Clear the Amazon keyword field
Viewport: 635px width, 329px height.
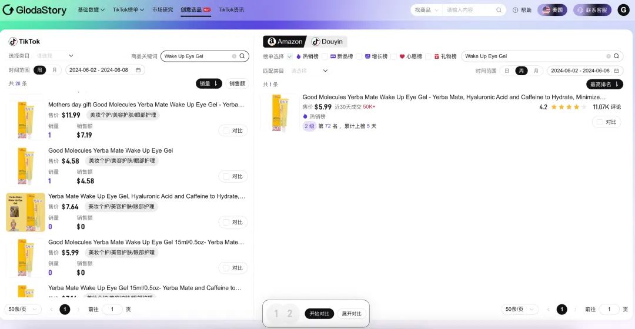coord(609,56)
